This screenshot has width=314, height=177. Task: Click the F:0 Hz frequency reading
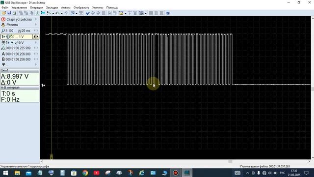(x=10, y=99)
